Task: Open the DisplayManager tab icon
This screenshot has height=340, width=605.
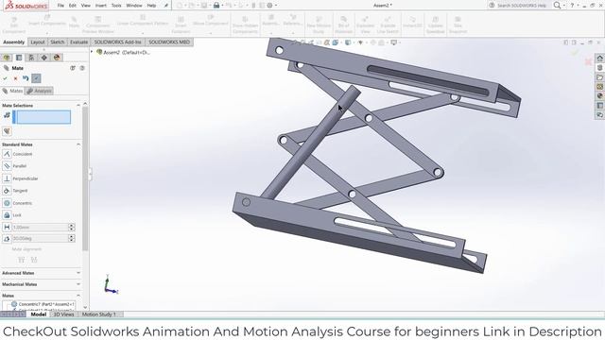Action: [57, 58]
